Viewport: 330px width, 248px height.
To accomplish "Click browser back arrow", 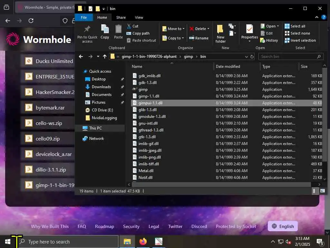I will 8,21.
